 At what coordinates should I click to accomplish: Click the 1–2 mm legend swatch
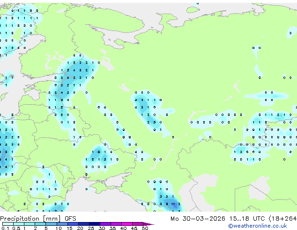tap(30, 224)
